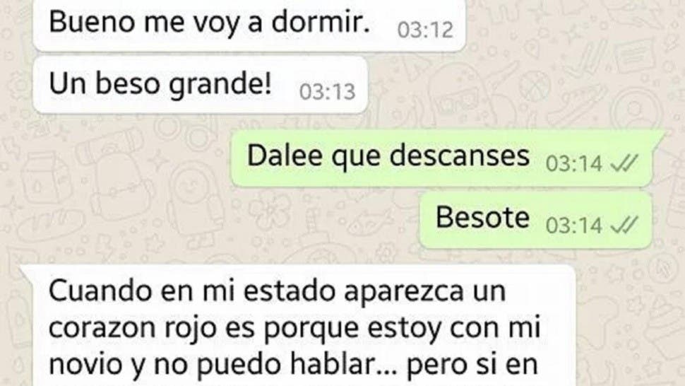Tap the Dalee que descanses sent message
The image size is (685, 386).
point(442,158)
